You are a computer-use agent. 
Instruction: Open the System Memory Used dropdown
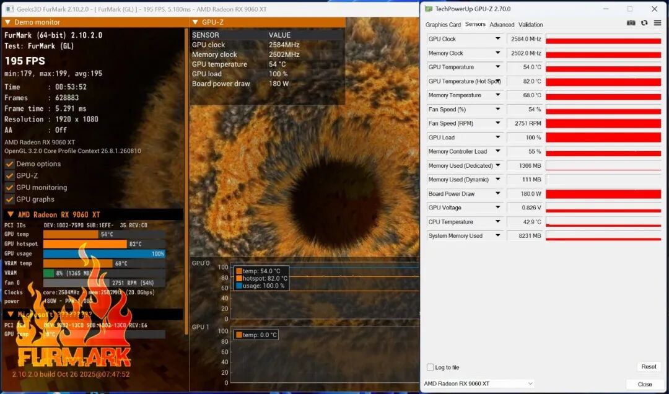coord(497,235)
